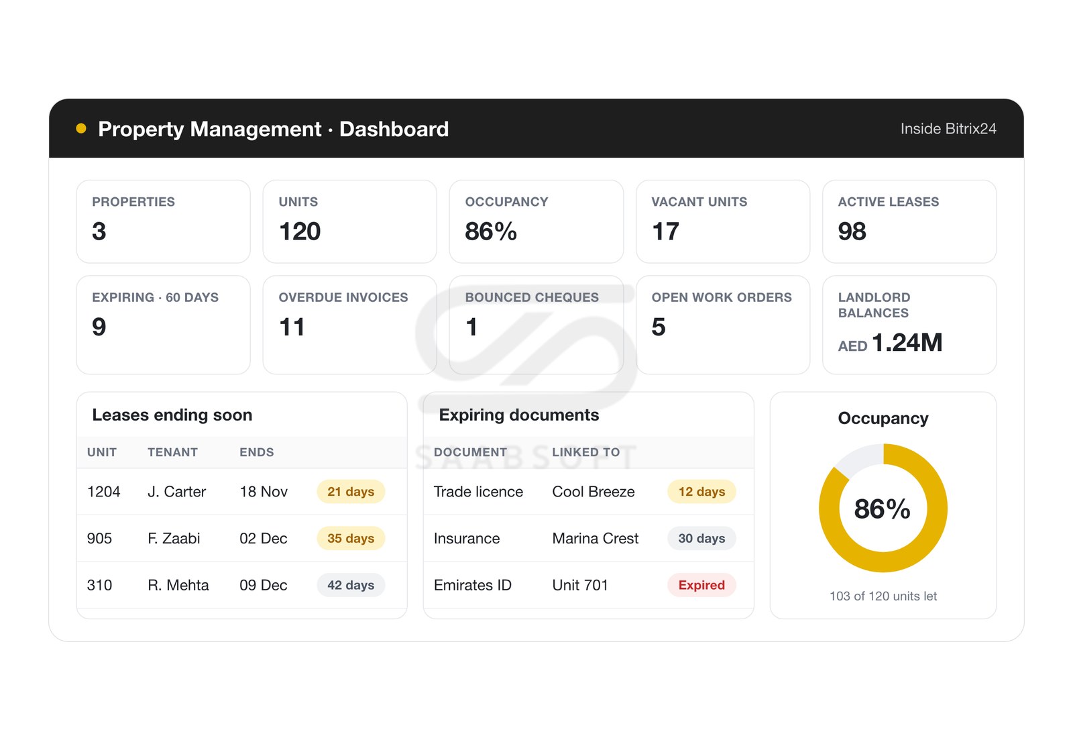Click the Property Management Dashboard title

pos(273,129)
